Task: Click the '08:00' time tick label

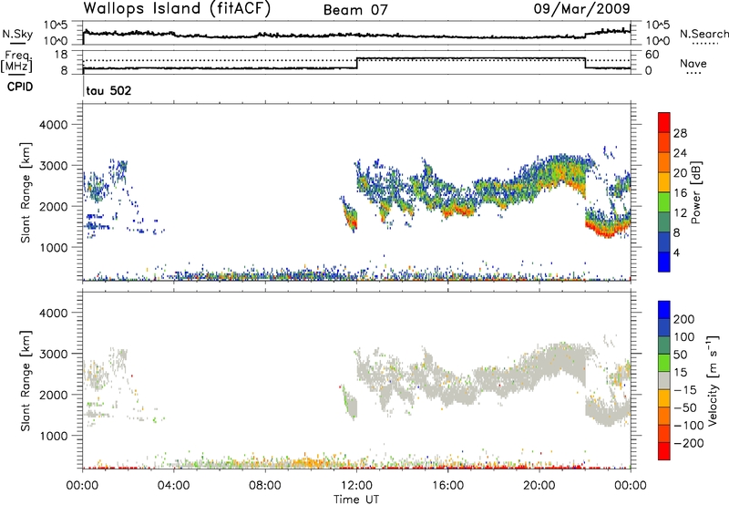Action: click(x=265, y=486)
